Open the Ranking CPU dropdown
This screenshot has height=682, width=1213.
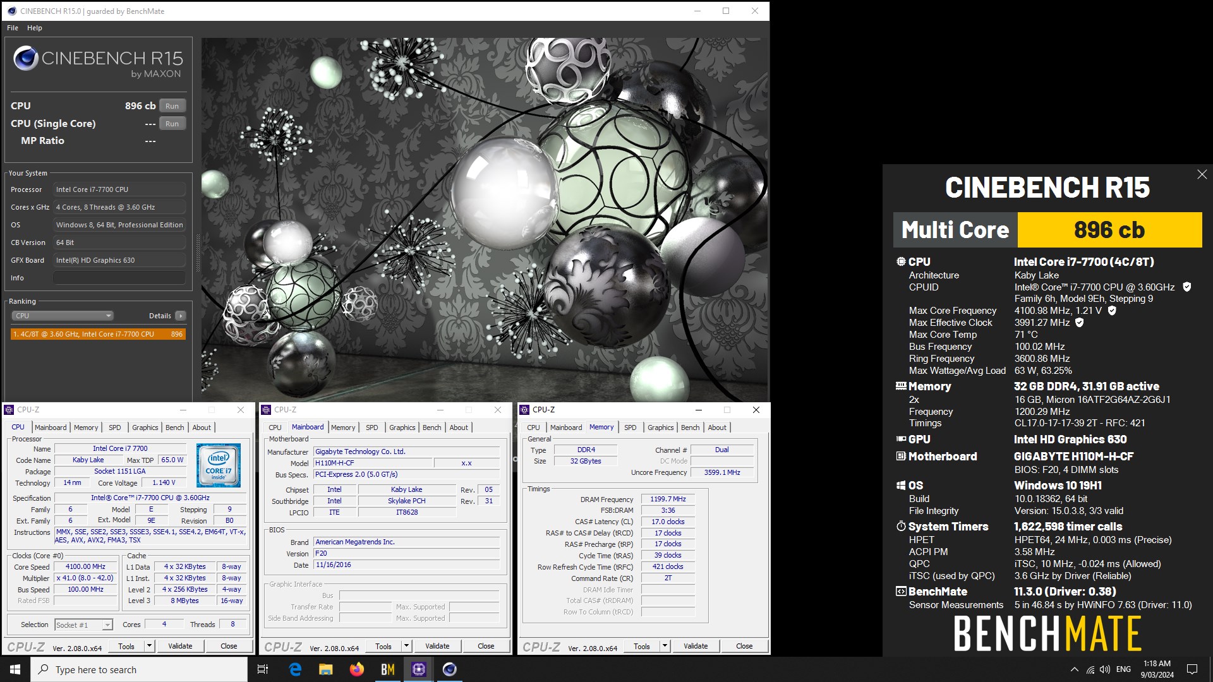63,316
